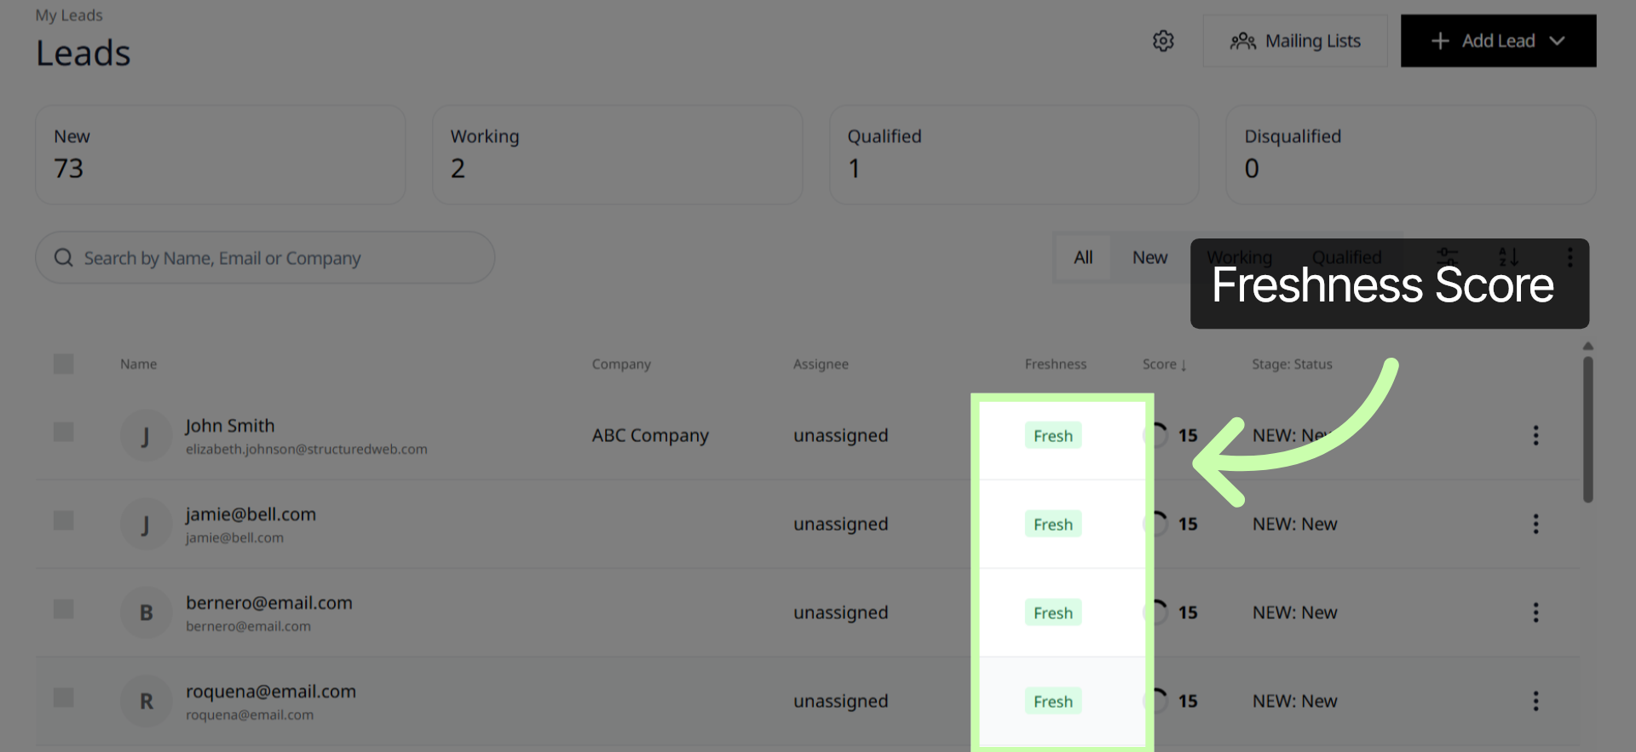Switch to the All tab

coord(1083,257)
